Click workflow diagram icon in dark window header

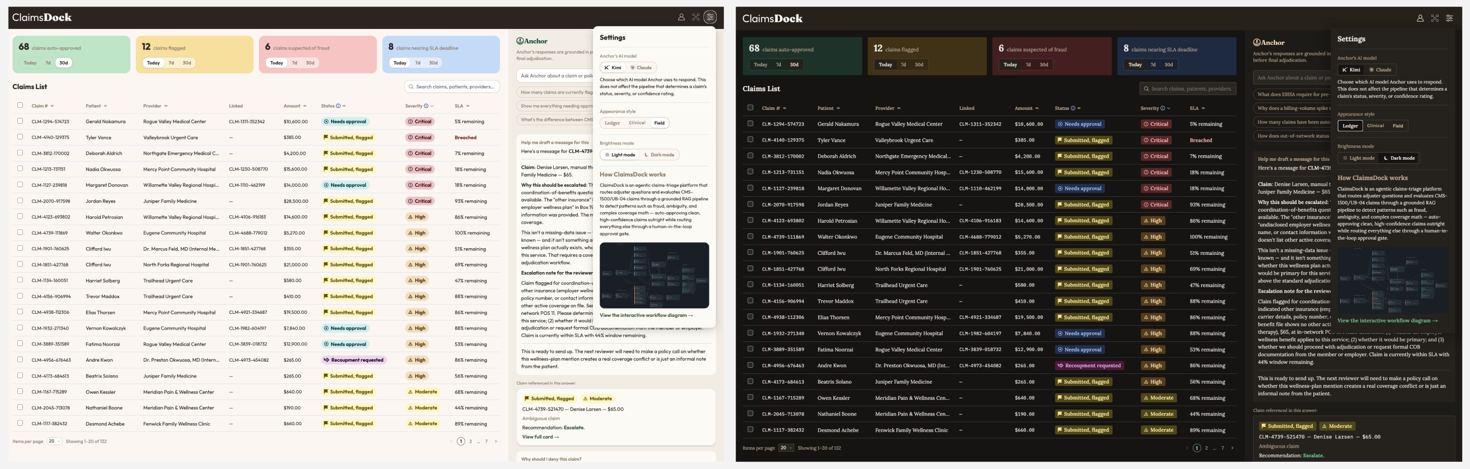click(1434, 18)
